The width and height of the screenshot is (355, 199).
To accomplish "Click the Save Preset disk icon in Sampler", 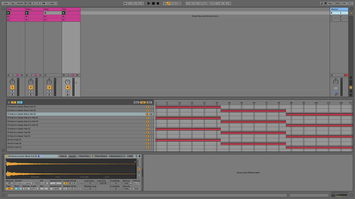I will point(140,156).
